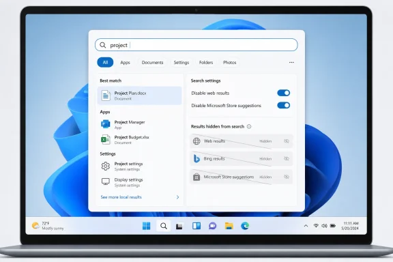Click the Best match heading

coord(111,81)
